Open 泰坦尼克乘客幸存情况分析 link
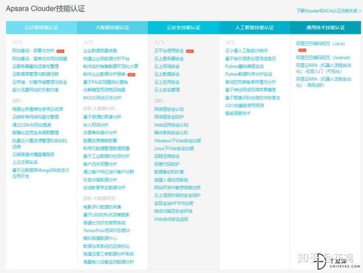This screenshot has height=273, width=363. (250, 82)
